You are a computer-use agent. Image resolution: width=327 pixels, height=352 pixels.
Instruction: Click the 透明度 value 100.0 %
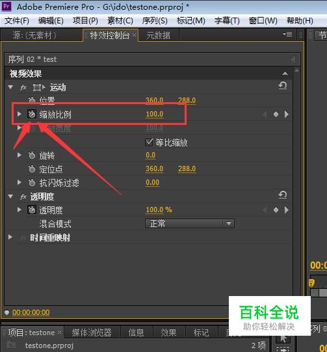(x=159, y=210)
